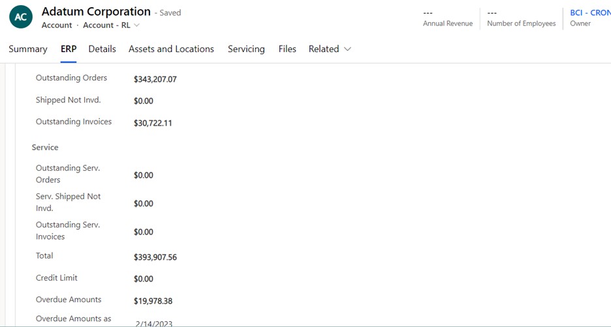Viewport: 611px width, 327px height.
Task: Switch to the Files tab
Action: pyautogui.click(x=287, y=49)
